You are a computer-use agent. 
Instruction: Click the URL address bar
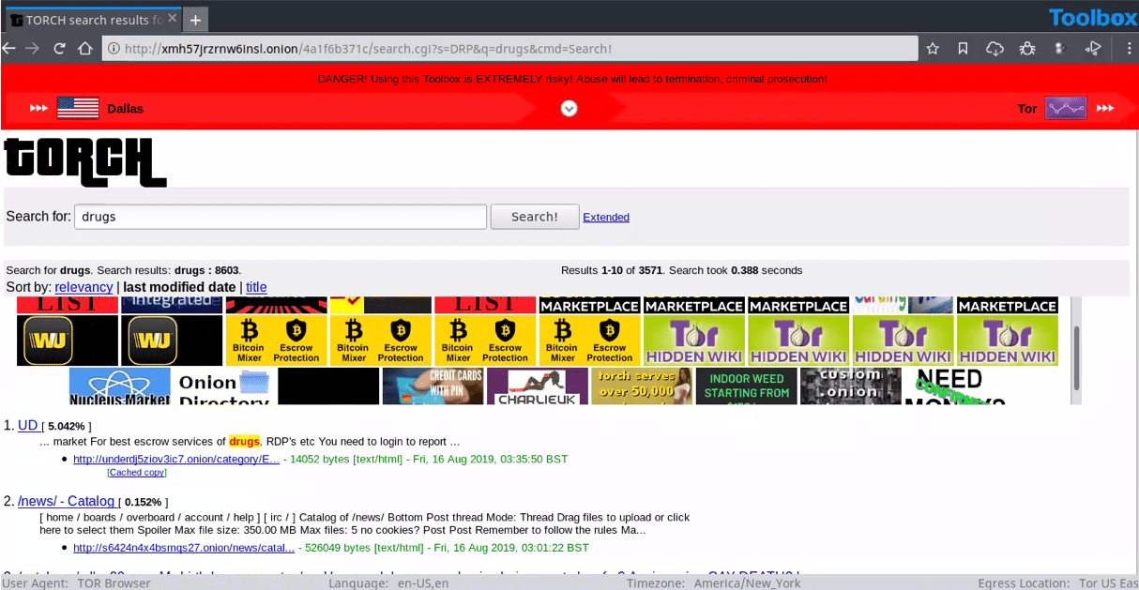point(509,48)
